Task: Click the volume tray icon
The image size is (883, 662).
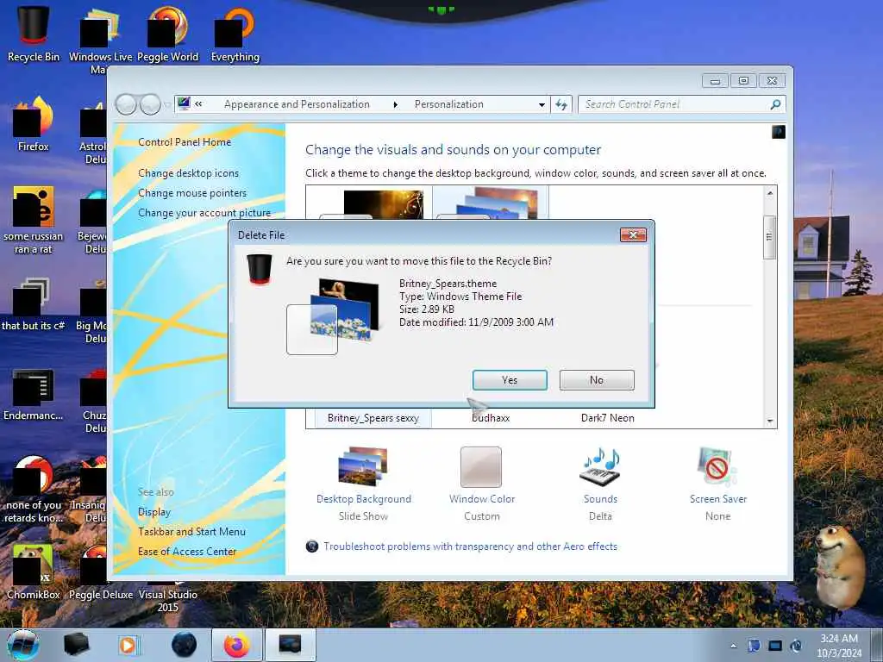Action: (x=796, y=646)
